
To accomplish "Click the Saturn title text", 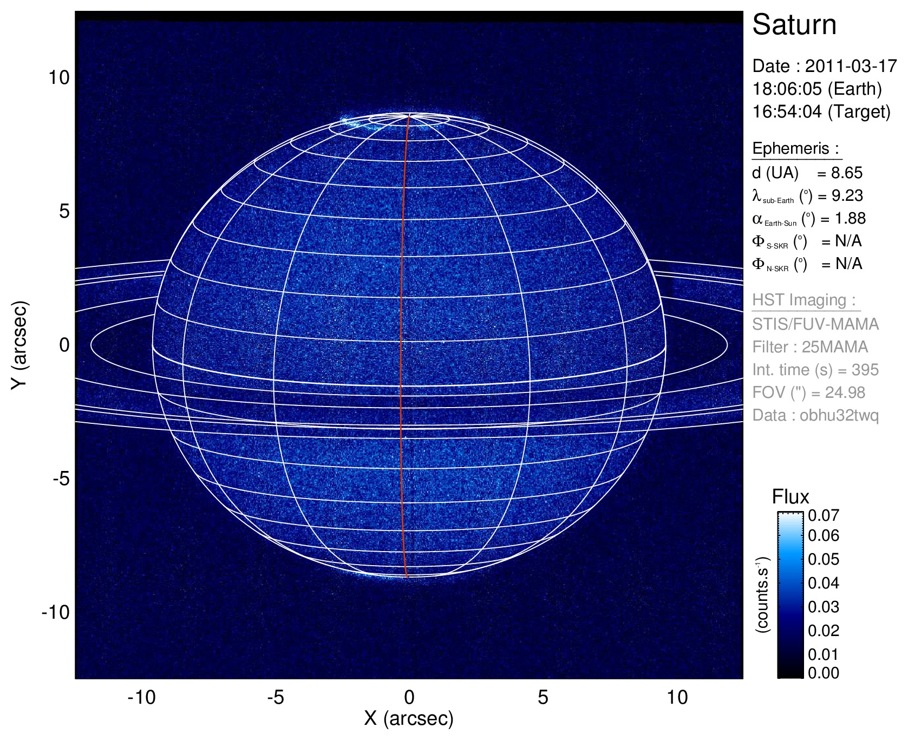I will [x=794, y=25].
